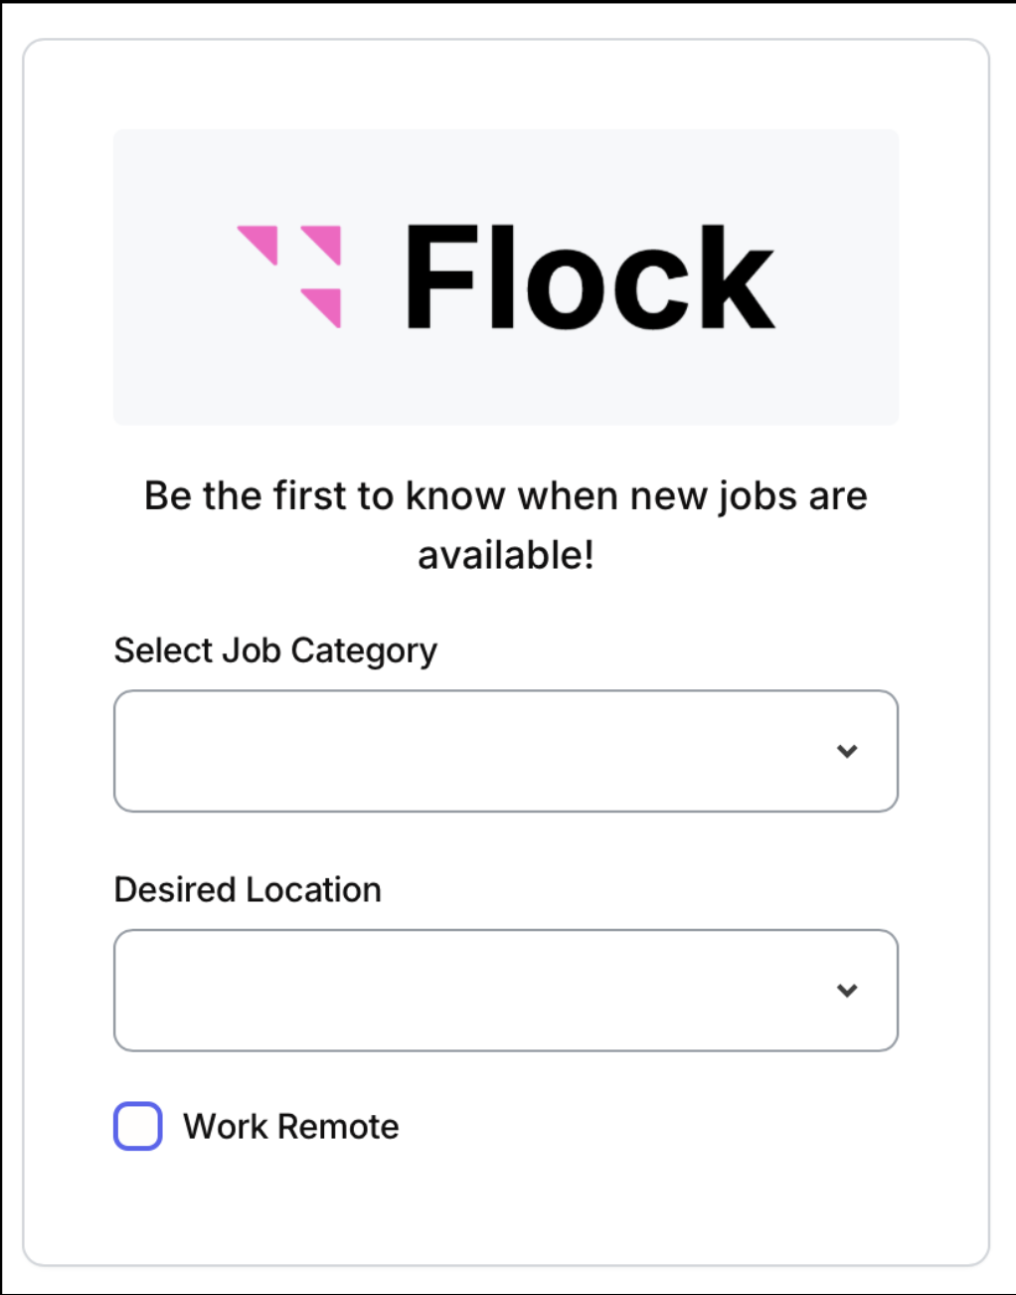Click the black Flock wordmark
The width and height of the screenshot is (1016, 1295).
coord(589,277)
